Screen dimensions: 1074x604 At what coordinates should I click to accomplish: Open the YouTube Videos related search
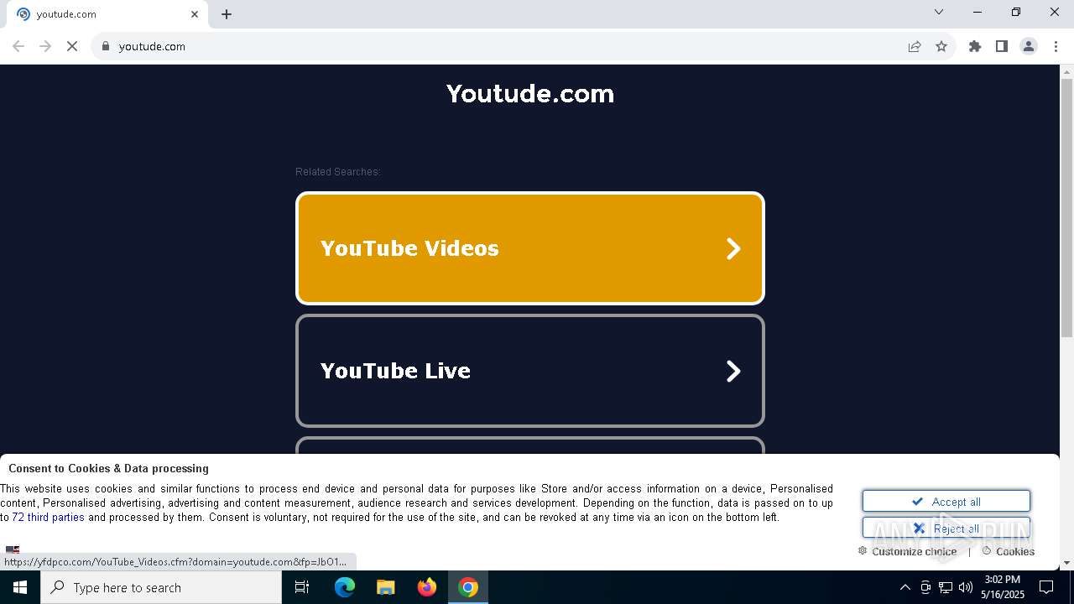pos(530,248)
